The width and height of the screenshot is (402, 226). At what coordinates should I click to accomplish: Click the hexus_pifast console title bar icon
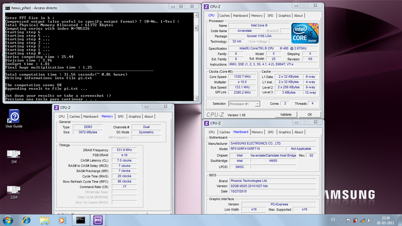pos(8,8)
